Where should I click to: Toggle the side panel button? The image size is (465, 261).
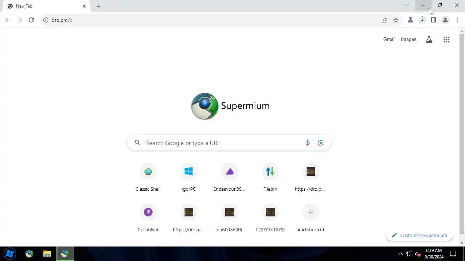coord(434,20)
